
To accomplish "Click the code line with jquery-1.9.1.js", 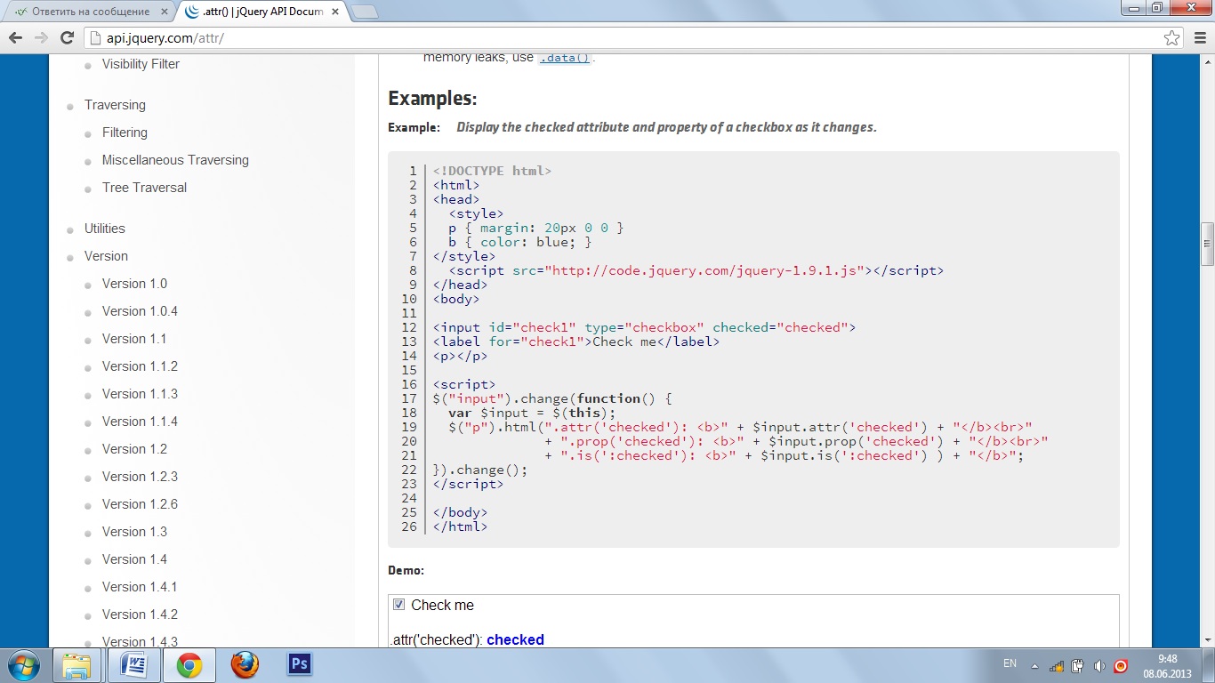I will pos(696,270).
